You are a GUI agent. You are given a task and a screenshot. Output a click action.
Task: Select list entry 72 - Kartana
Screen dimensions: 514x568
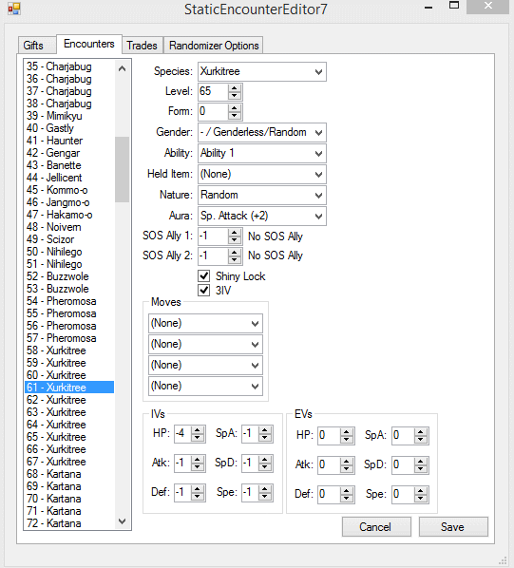[x=69, y=523]
